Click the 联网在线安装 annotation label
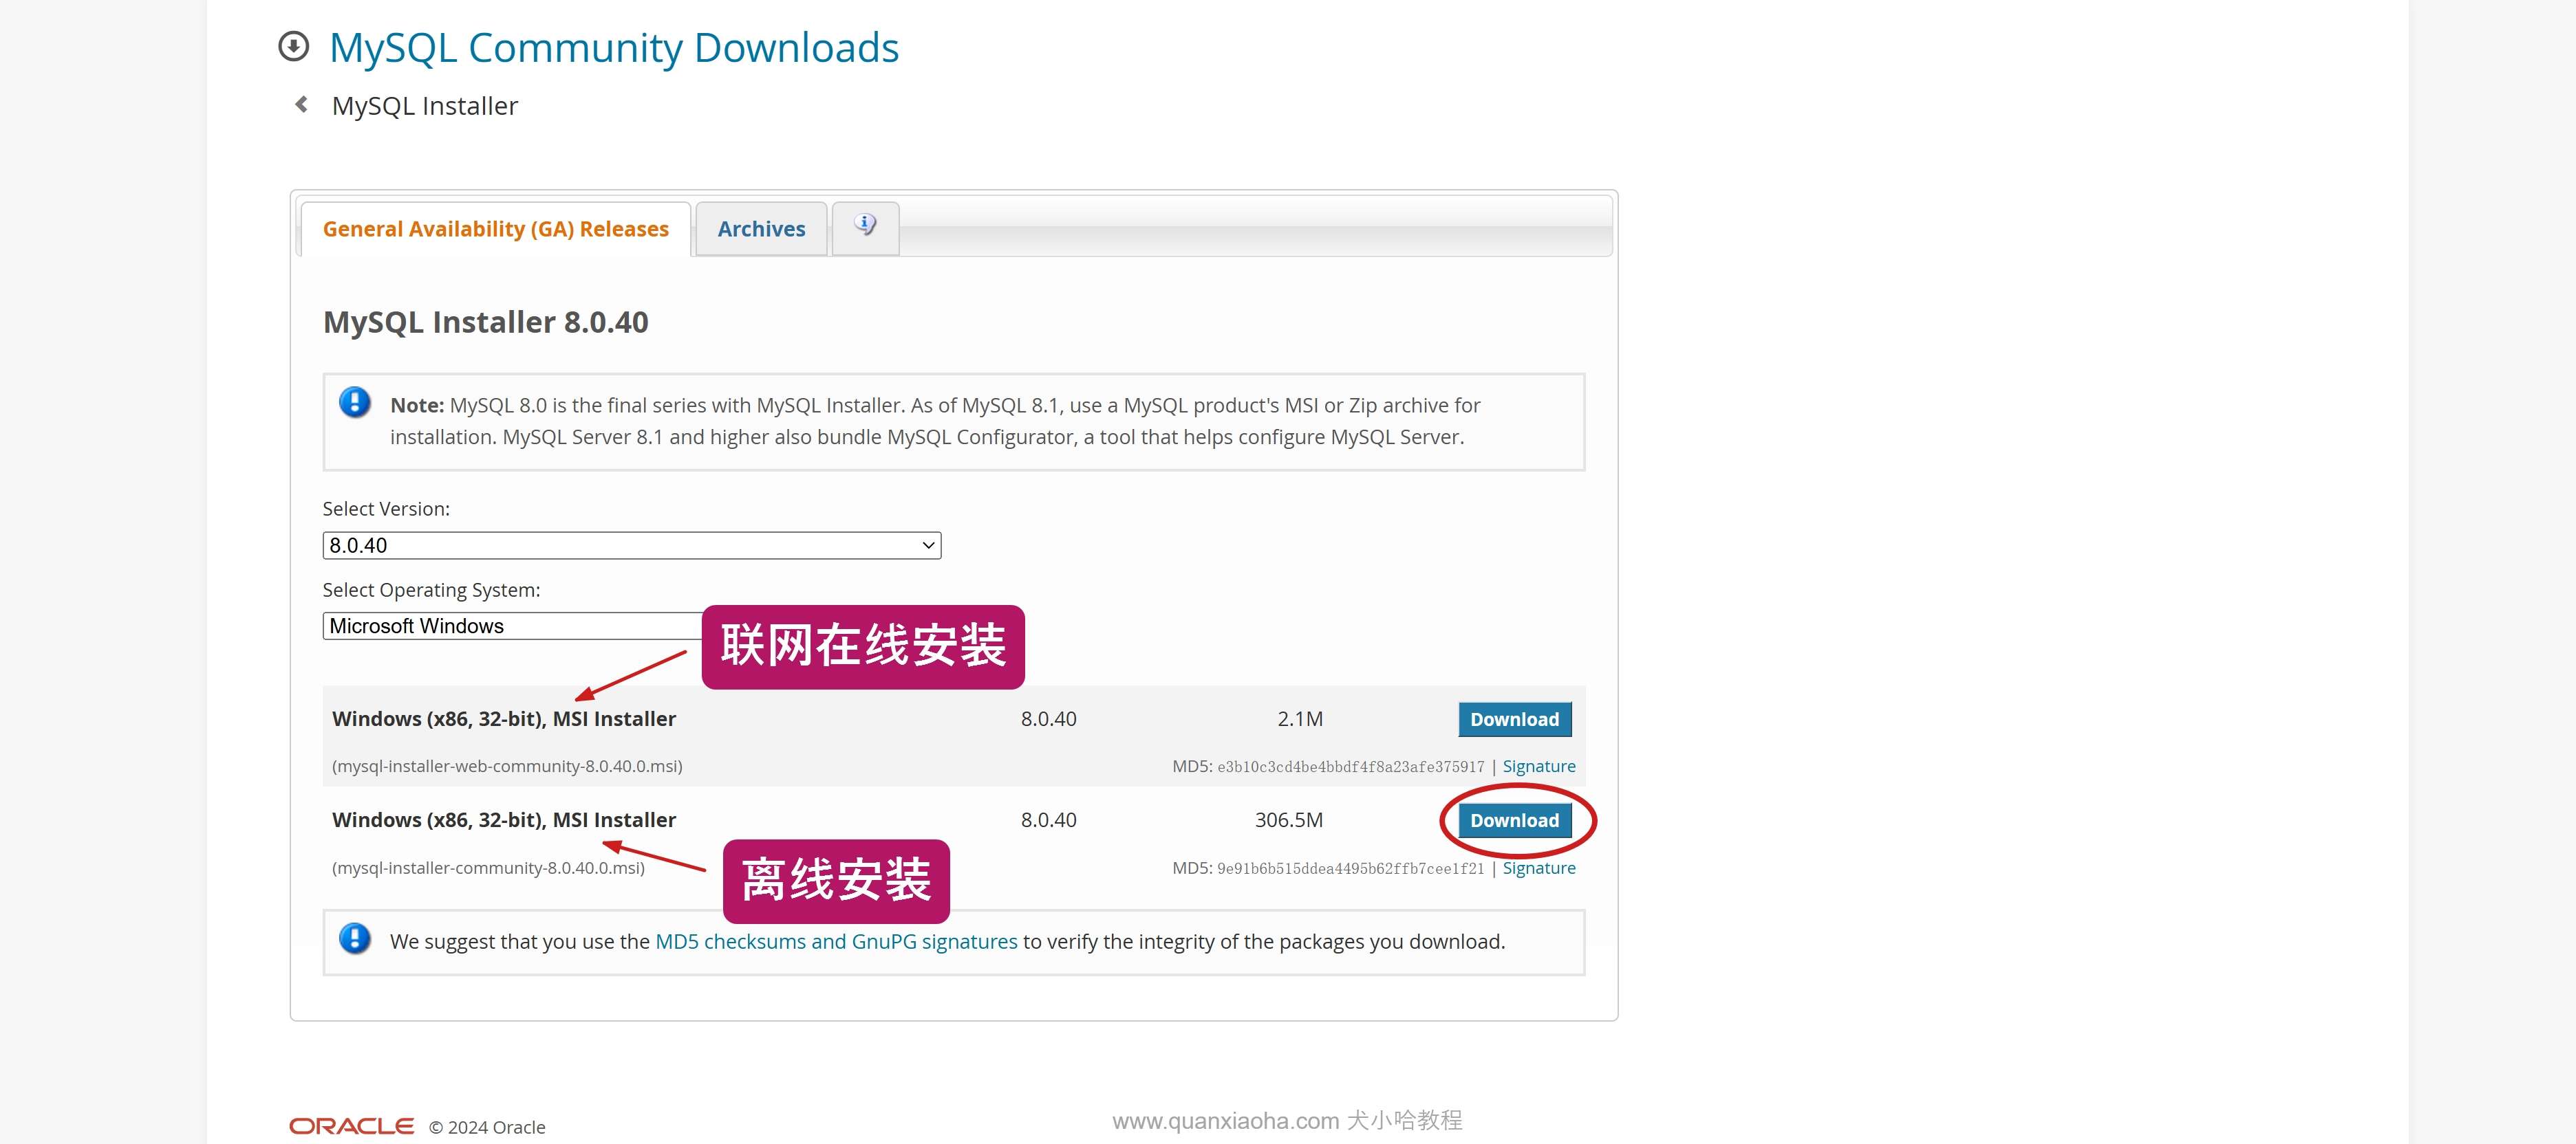Image resolution: width=2576 pixels, height=1144 pixels. click(x=863, y=646)
